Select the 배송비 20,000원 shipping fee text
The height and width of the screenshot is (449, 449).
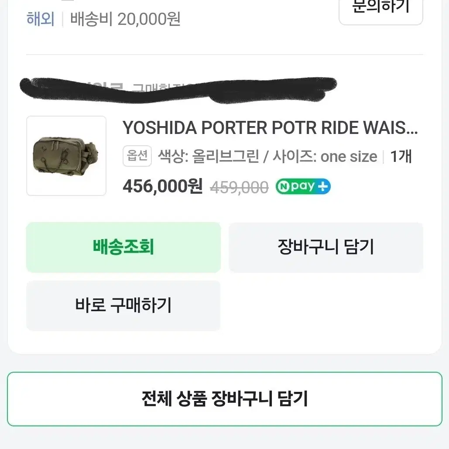[x=124, y=19]
